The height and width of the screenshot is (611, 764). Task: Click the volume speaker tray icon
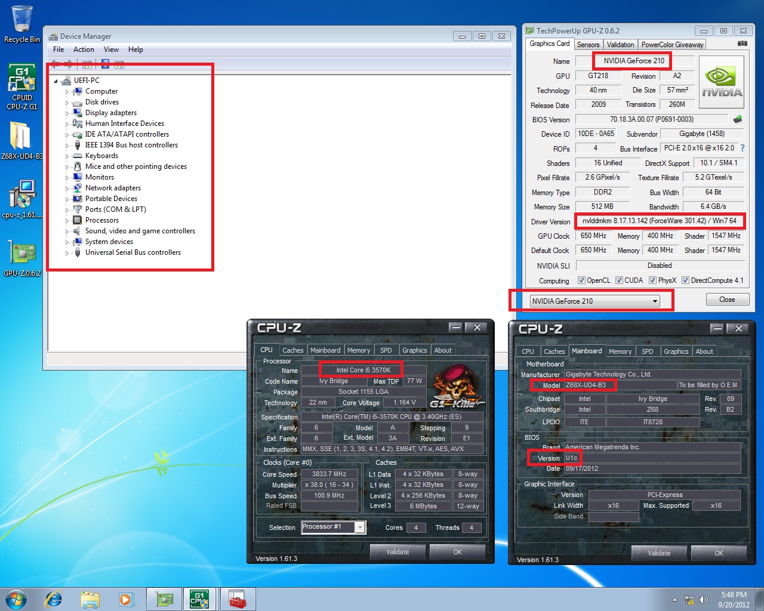[x=704, y=600]
